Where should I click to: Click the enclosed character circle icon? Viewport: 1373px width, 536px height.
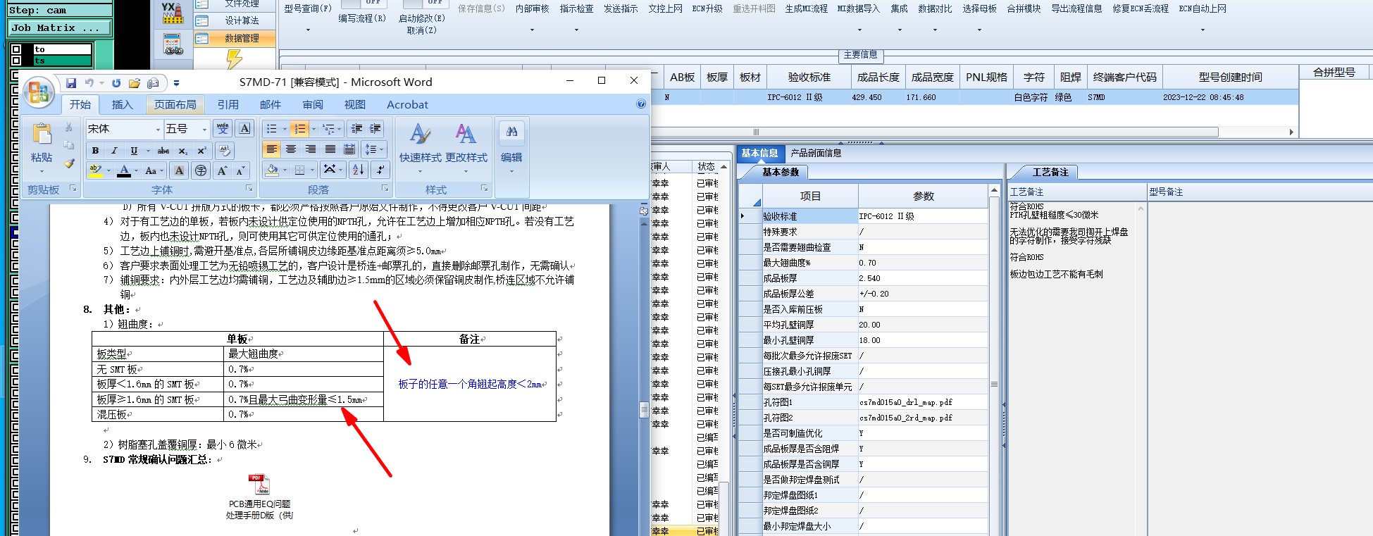coord(201,170)
